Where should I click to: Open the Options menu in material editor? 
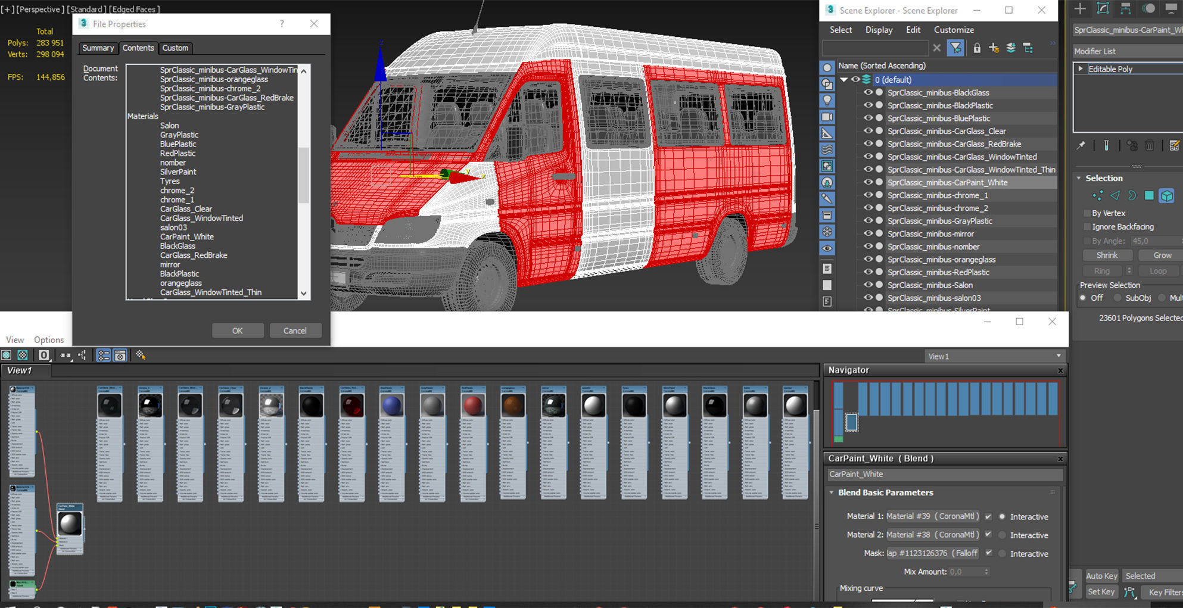[49, 340]
